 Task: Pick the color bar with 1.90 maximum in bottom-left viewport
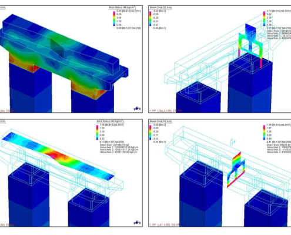tap(97, 132)
